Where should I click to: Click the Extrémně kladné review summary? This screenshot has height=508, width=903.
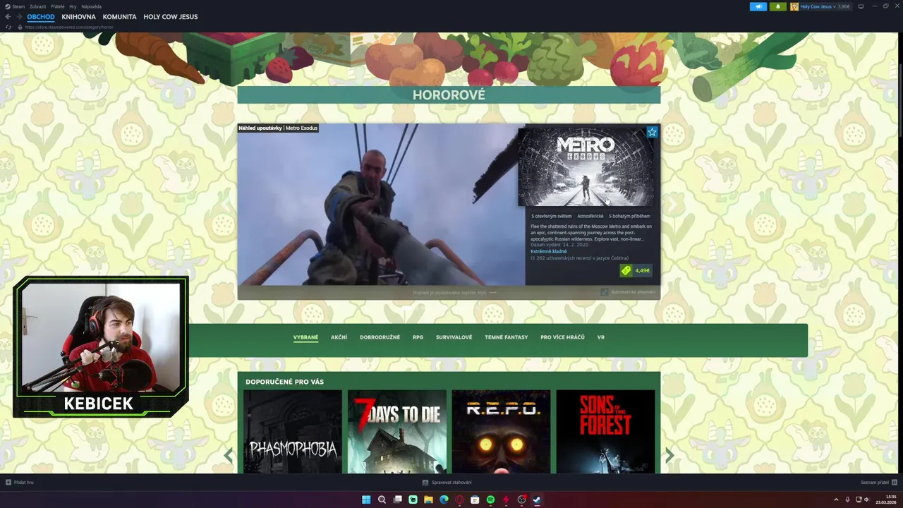pyautogui.click(x=549, y=251)
